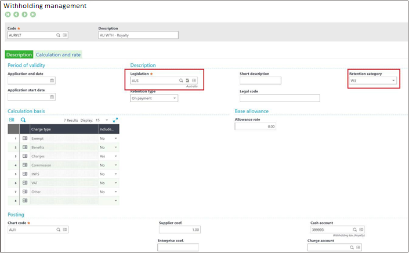This screenshot has width=409, height=253.
Task: Open the actions icon beside Code field
Action: (65, 35)
